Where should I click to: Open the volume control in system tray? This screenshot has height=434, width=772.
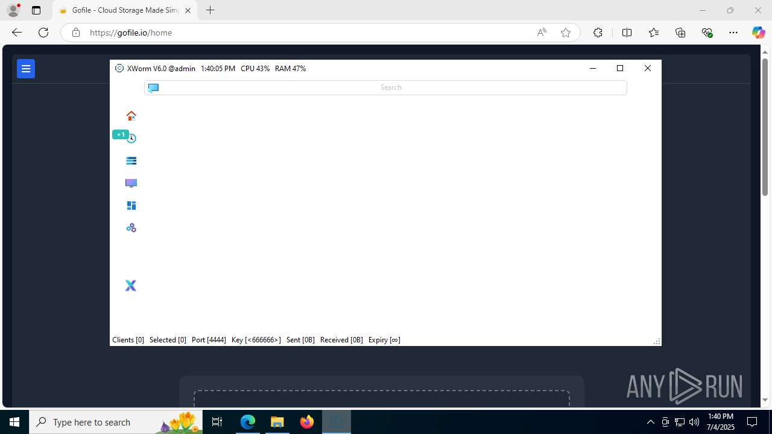[x=694, y=422]
